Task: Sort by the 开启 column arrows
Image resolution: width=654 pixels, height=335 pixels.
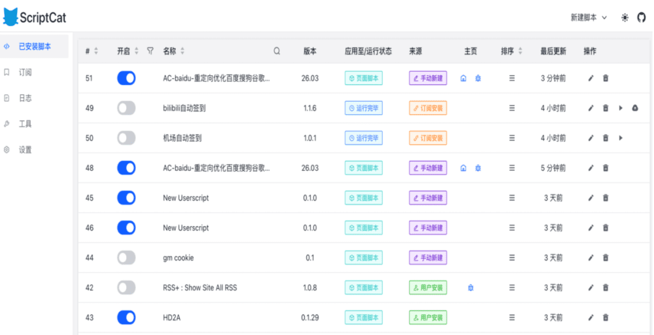Action: tap(137, 51)
